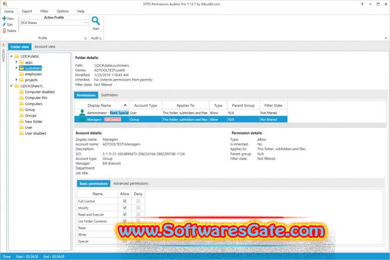Click the Computer disabled folder icon

click(x=22, y=92)
